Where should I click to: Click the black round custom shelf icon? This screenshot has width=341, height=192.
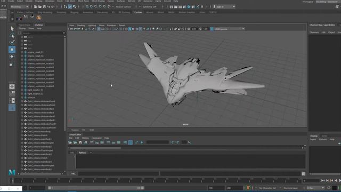pos(32,16)
